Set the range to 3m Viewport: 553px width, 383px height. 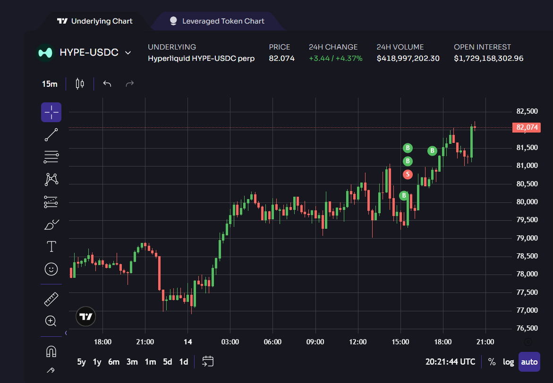pyautogui.click(x=132, y=362)
